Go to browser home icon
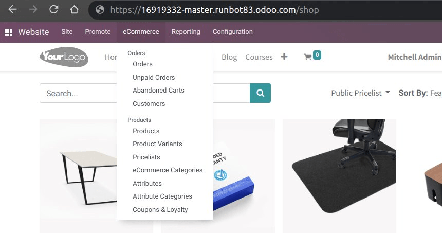 (74, 10)
